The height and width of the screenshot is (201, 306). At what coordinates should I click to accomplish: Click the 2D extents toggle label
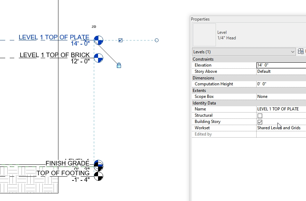pyautogui.click(x=94, y=26)
